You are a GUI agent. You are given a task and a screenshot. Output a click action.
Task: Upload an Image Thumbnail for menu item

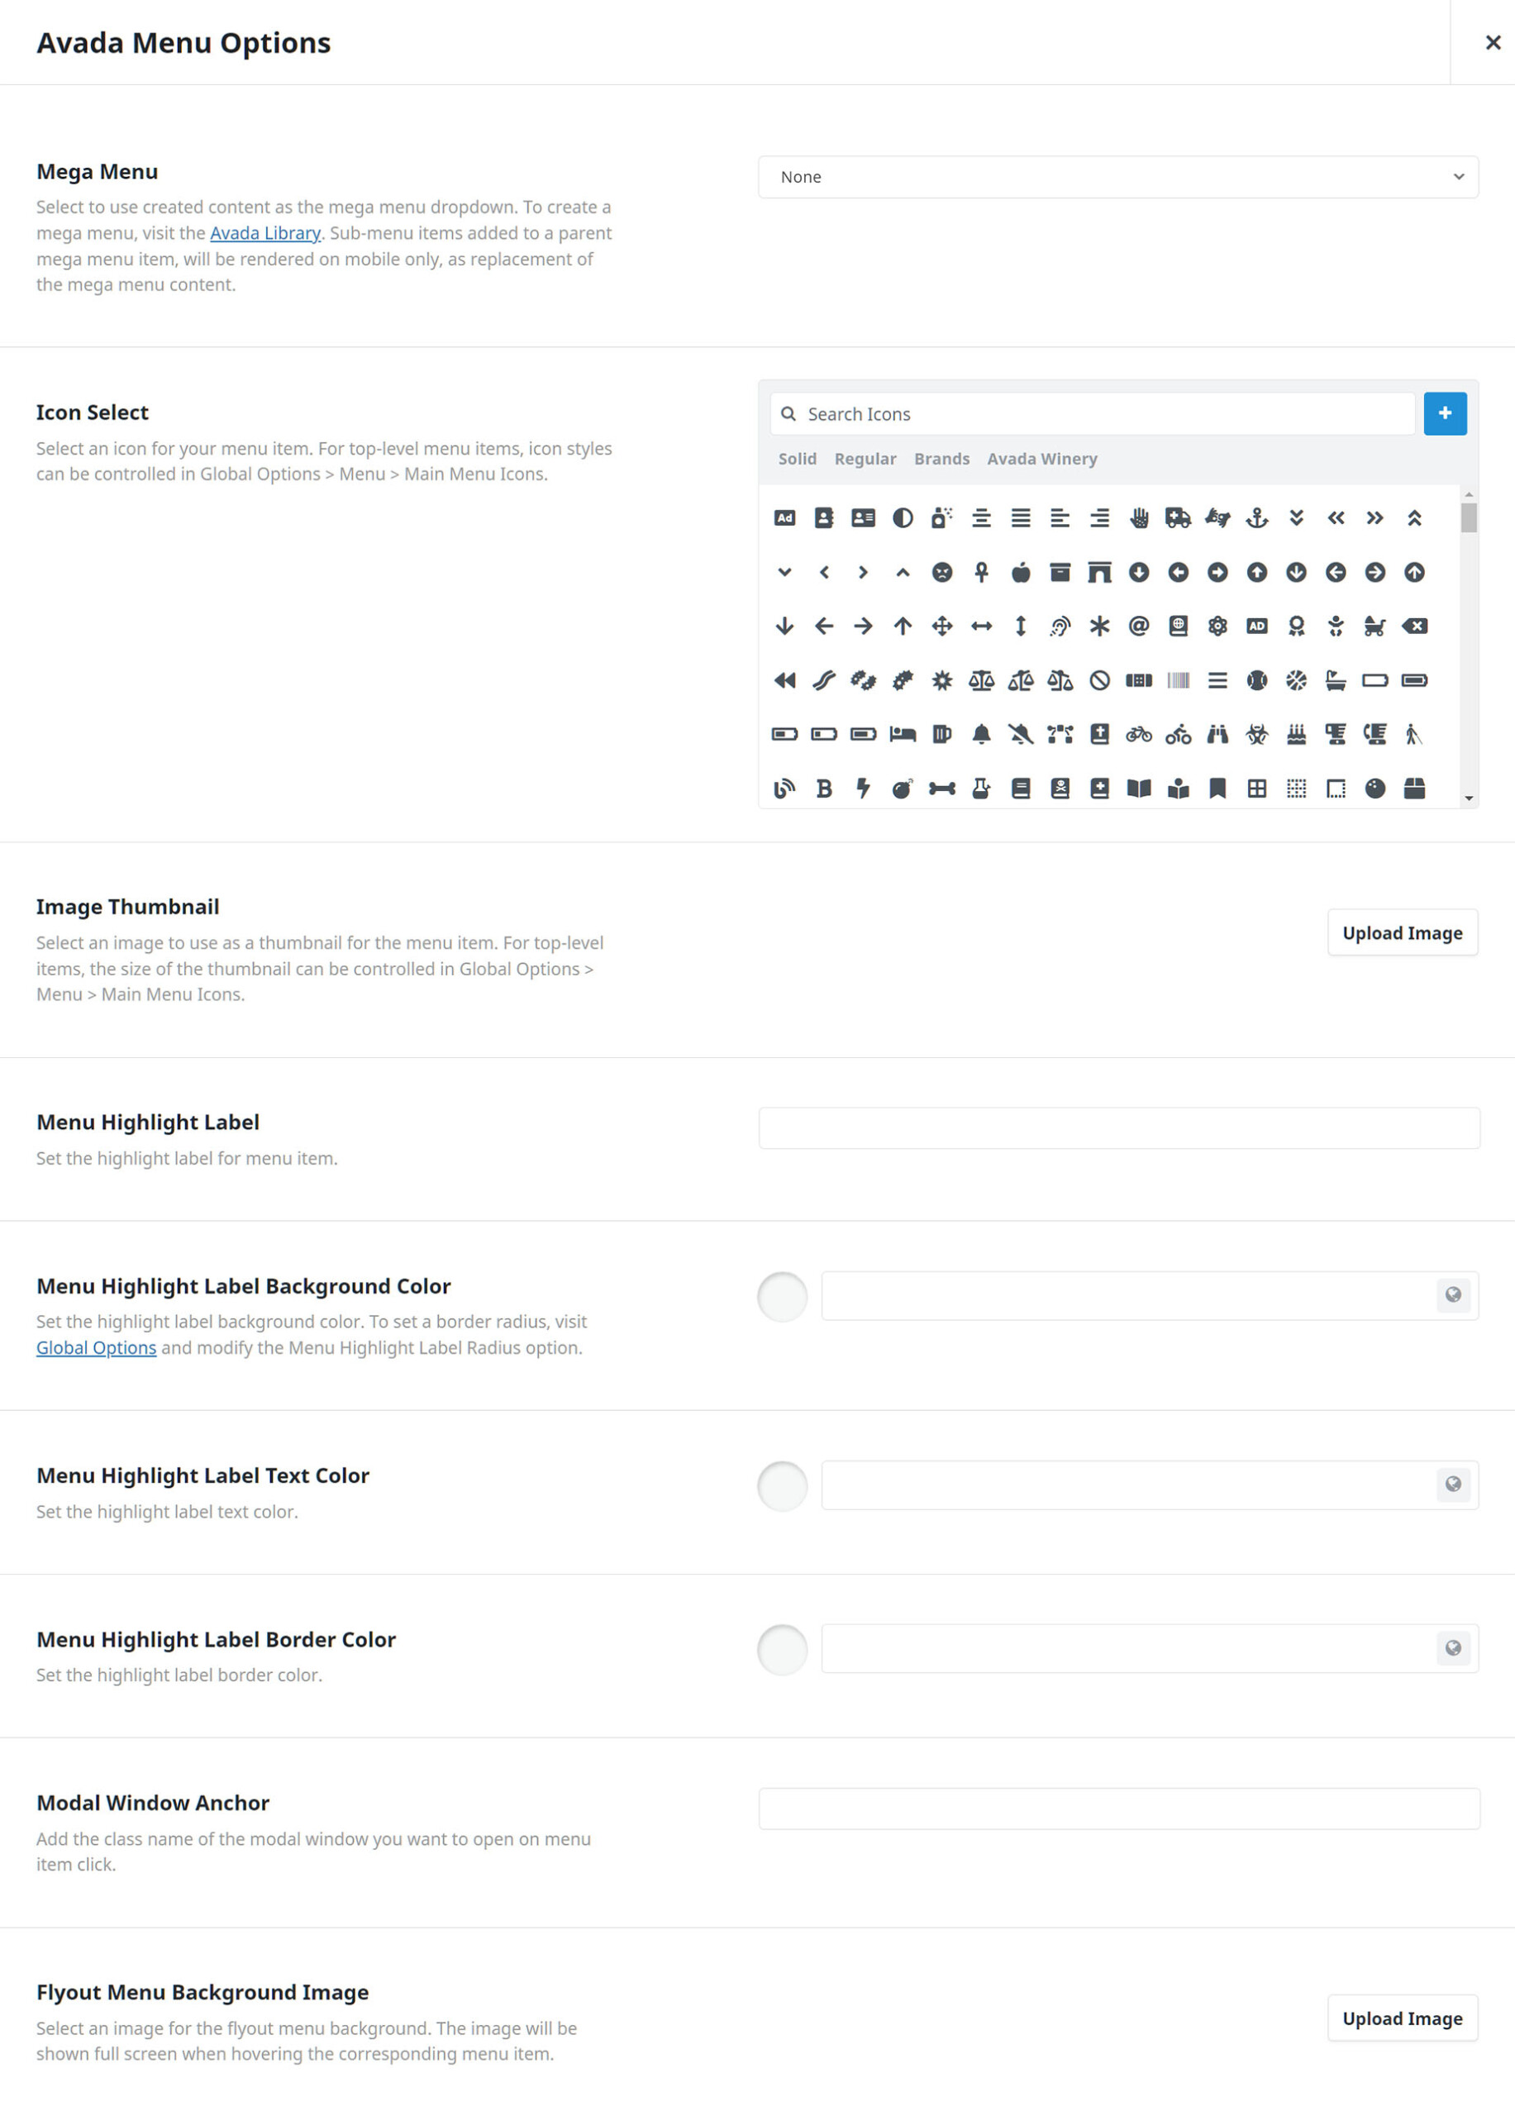tap(1402, 933)
